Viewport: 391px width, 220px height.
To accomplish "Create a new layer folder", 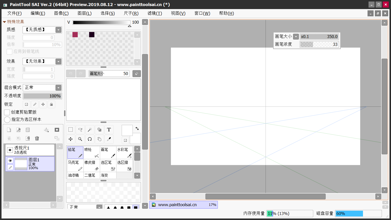I will (x=28, y=130).
